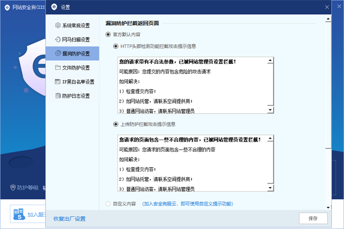Click the folder icon beside 文件防护设置
This screenshot has width=344, height=229.
58,68
